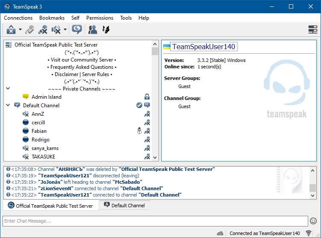This screenshot has width=321, height=238.
Task: Click Fabian's snowman badge icon
Action: (139, 131)
